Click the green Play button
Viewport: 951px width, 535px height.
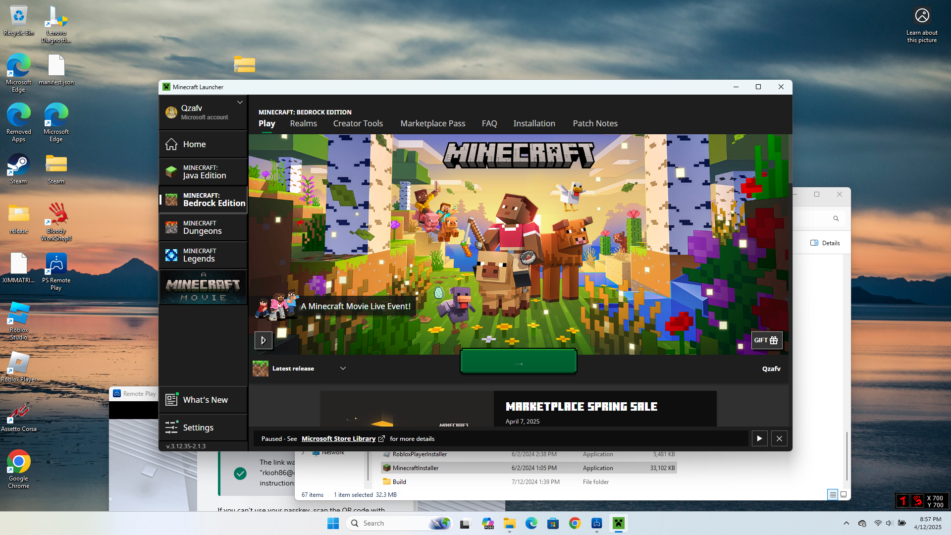pyautogui.click(x=519, y=362)
